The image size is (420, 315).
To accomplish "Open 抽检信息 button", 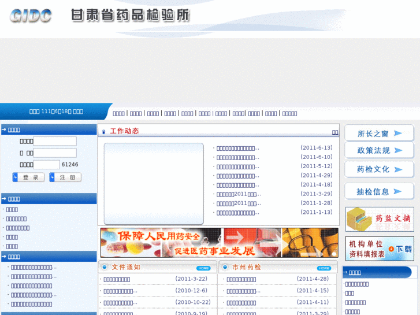I will [380, 191].
